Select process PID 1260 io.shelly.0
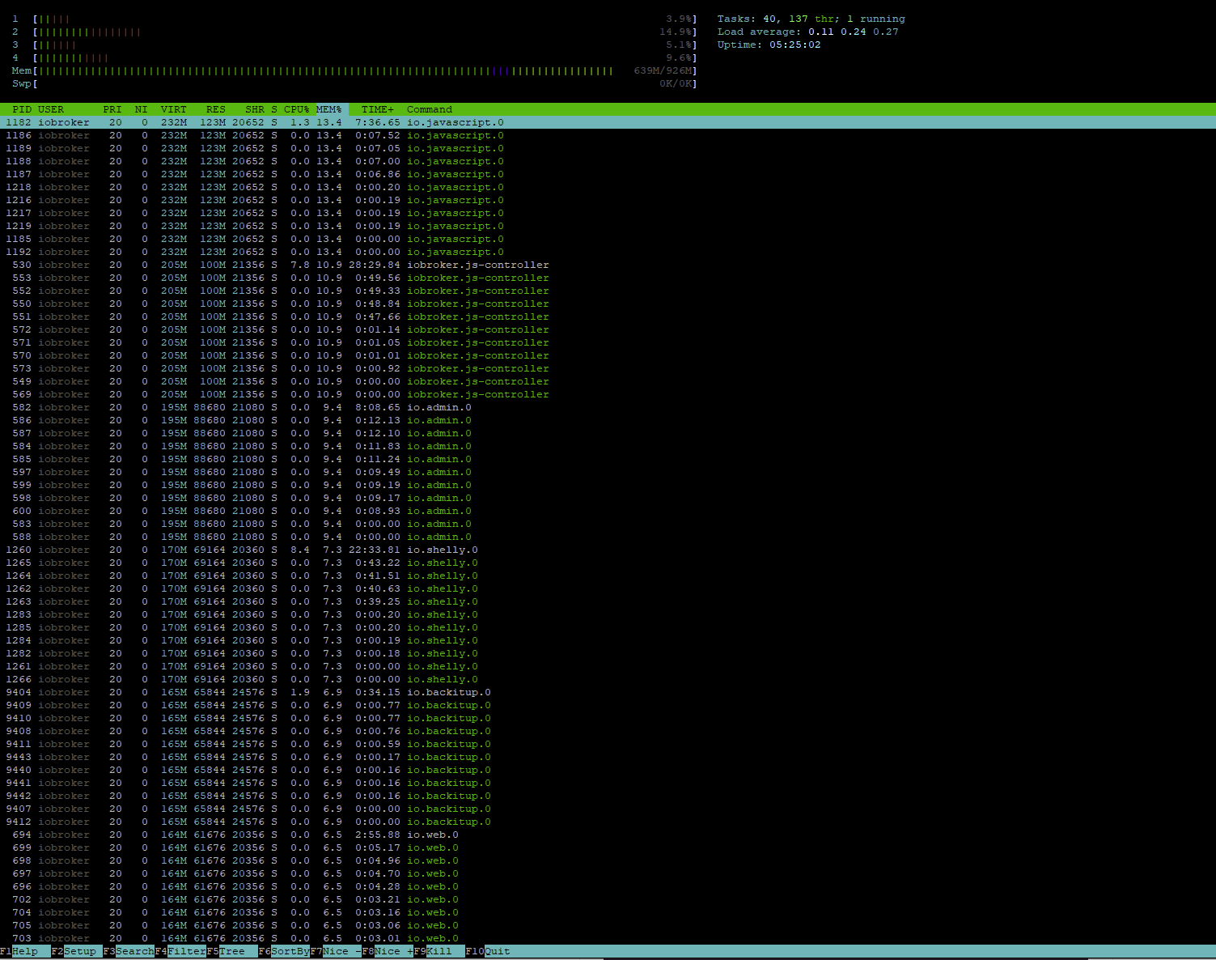1216x960 pixels. (608, 550)
